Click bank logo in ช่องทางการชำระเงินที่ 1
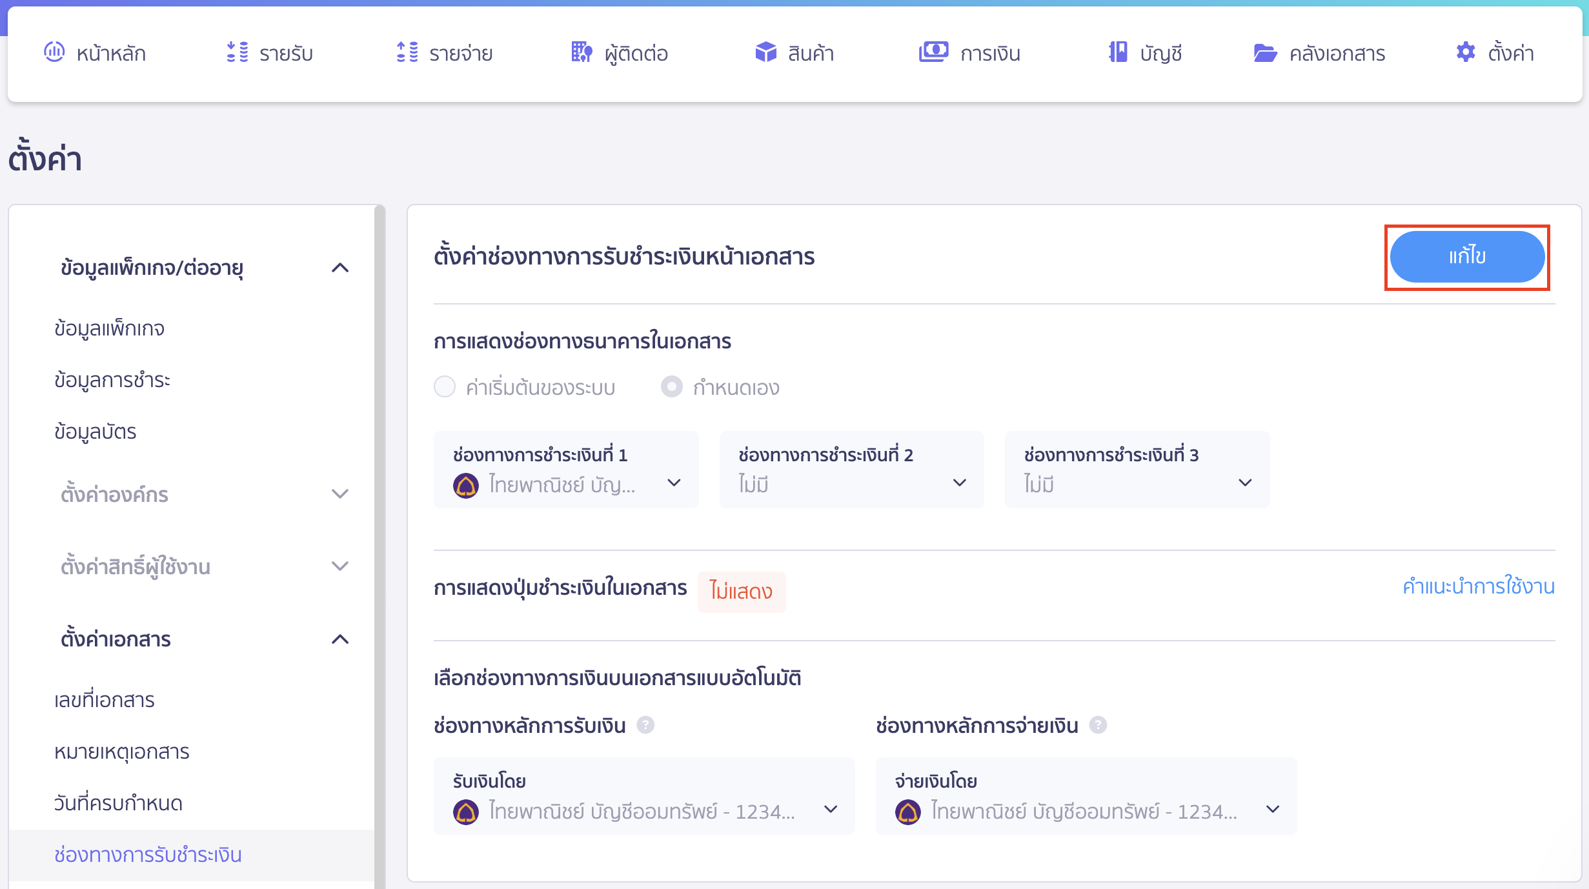 pyautogui.click(x=465, y=485)
